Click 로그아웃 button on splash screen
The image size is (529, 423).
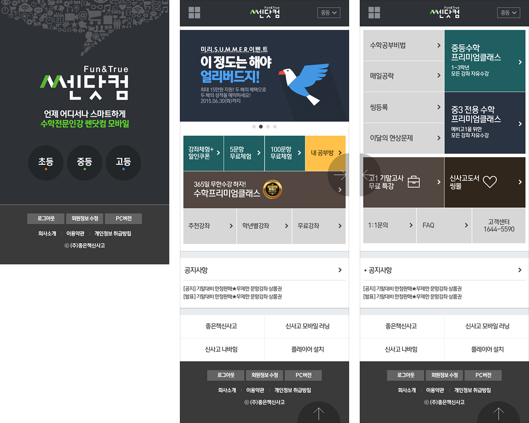(x=46, y=218)
